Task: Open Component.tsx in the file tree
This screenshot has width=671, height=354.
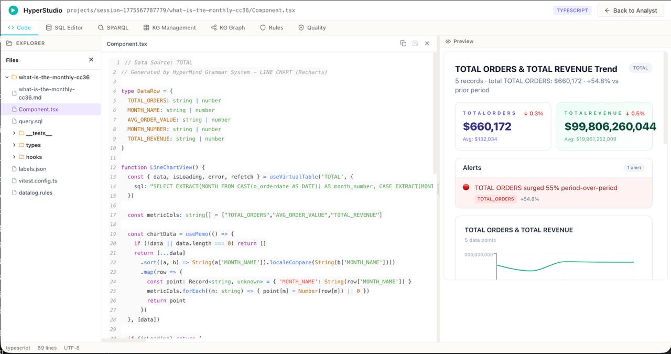Action: pos(50,109)
